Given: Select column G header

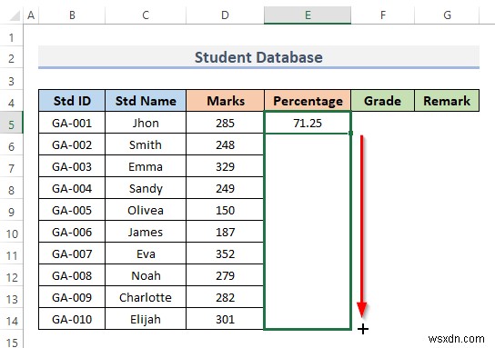Looking at the screenshot, I should pos(447,15).
